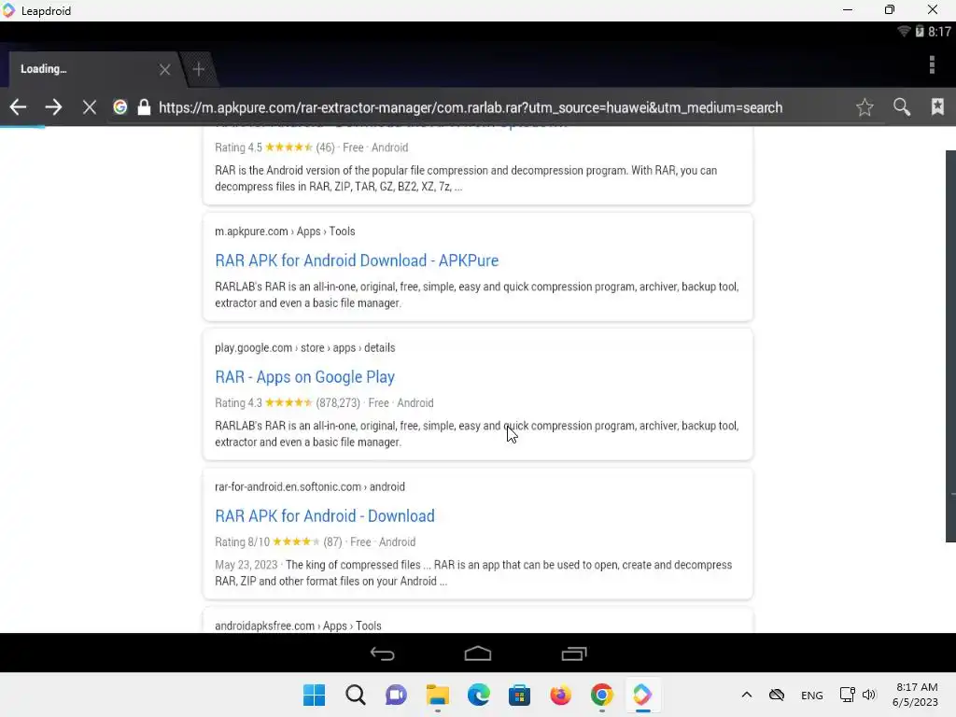Open RAR APK for Android - Download link
The image size is (956, 717).
(324, 515)
